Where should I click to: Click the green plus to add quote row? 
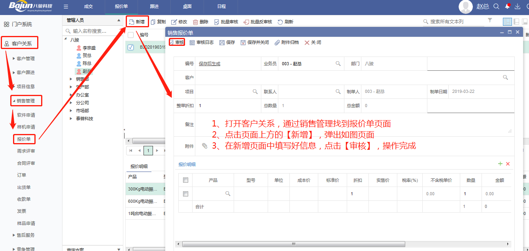tap(500, 164)
